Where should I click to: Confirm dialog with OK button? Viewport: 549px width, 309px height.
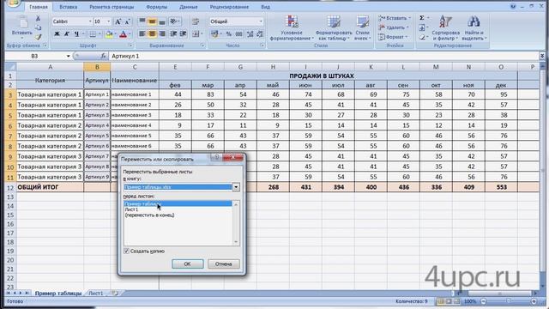pos(187,264)
